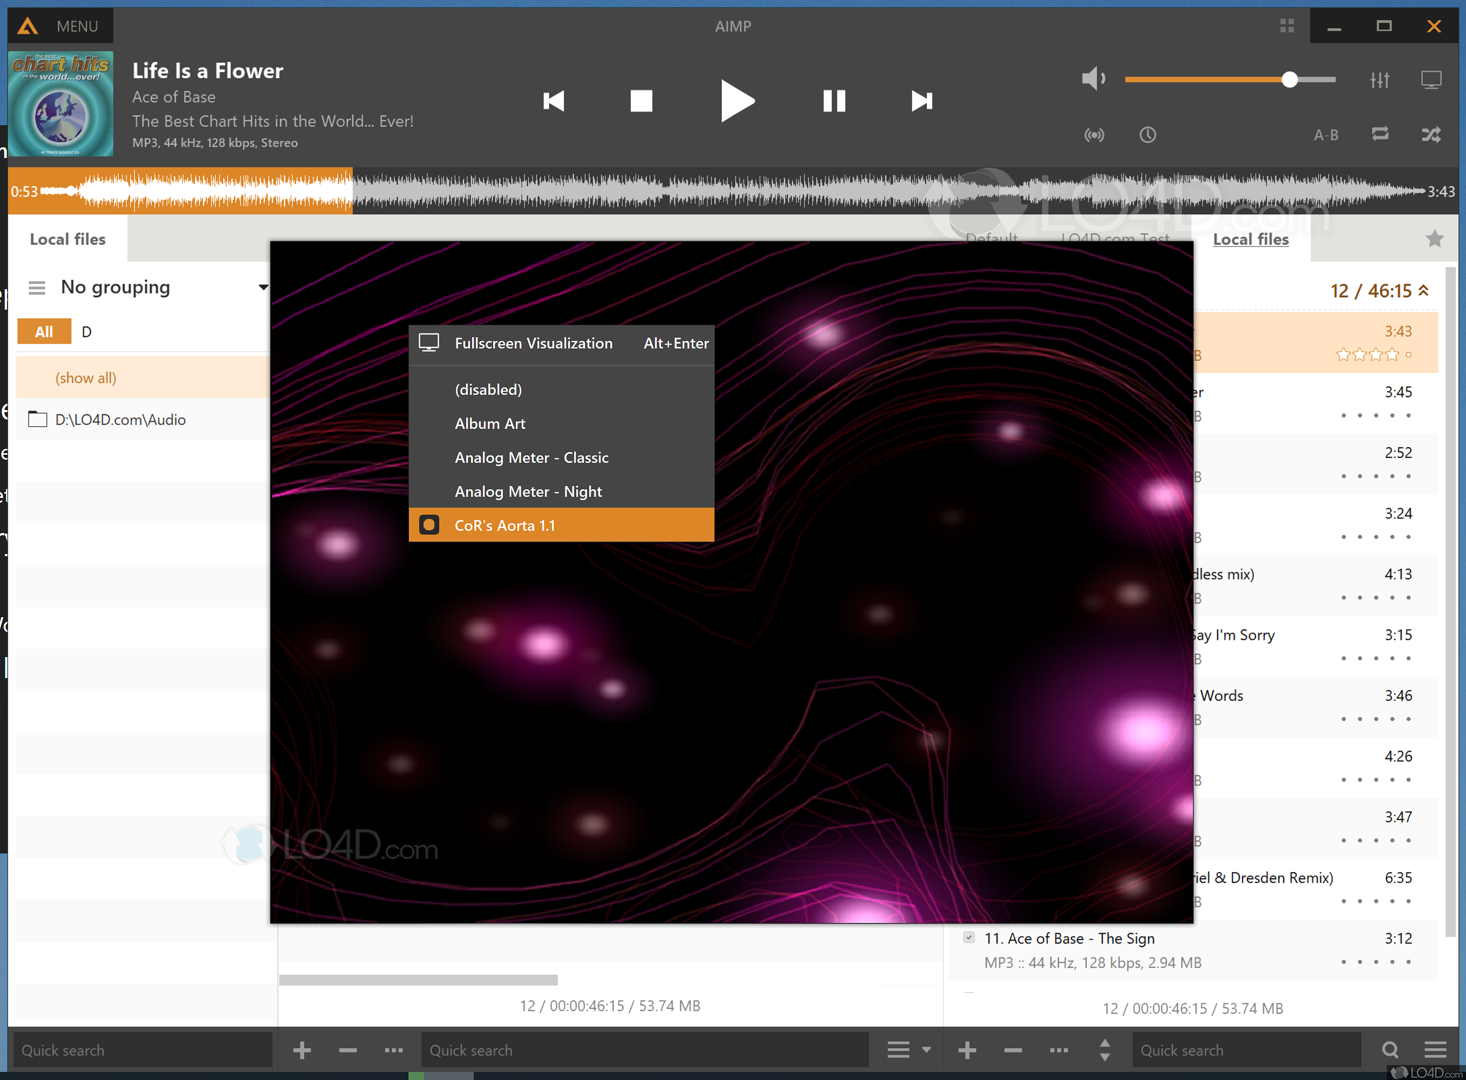Viewport: 1466px width, 1080px height.
Task: Open middle panel more options dots
Action: click(x=394, y=1050)
